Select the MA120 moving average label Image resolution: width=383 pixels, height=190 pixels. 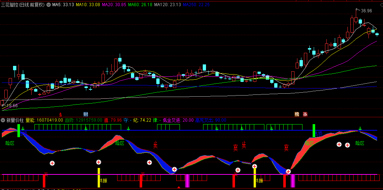click(167, 5)
